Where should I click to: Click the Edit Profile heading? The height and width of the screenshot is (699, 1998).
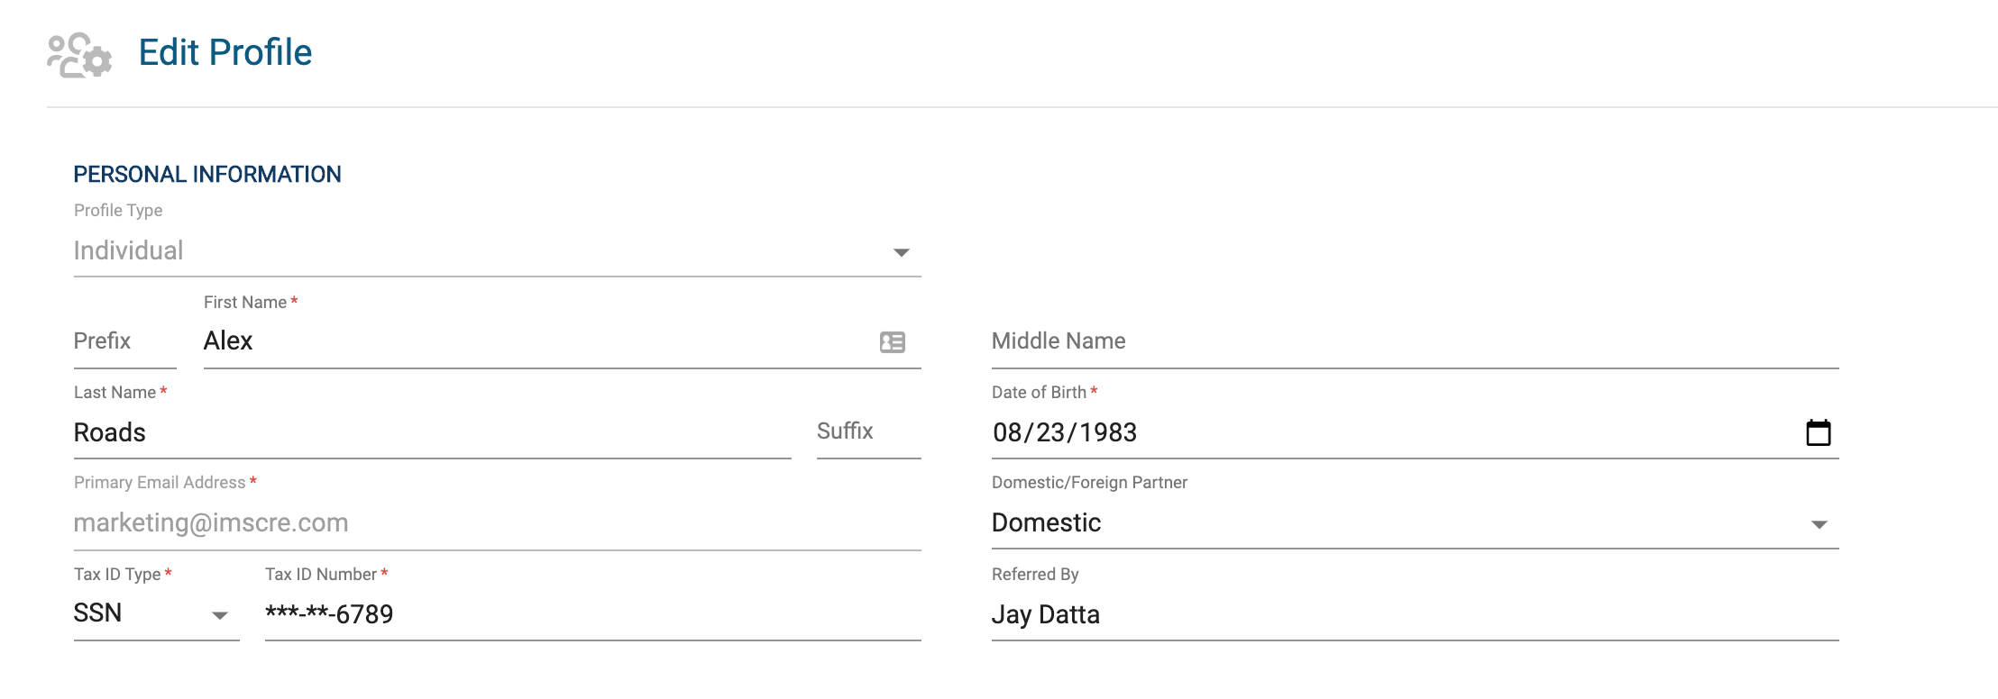pos(225,53)
